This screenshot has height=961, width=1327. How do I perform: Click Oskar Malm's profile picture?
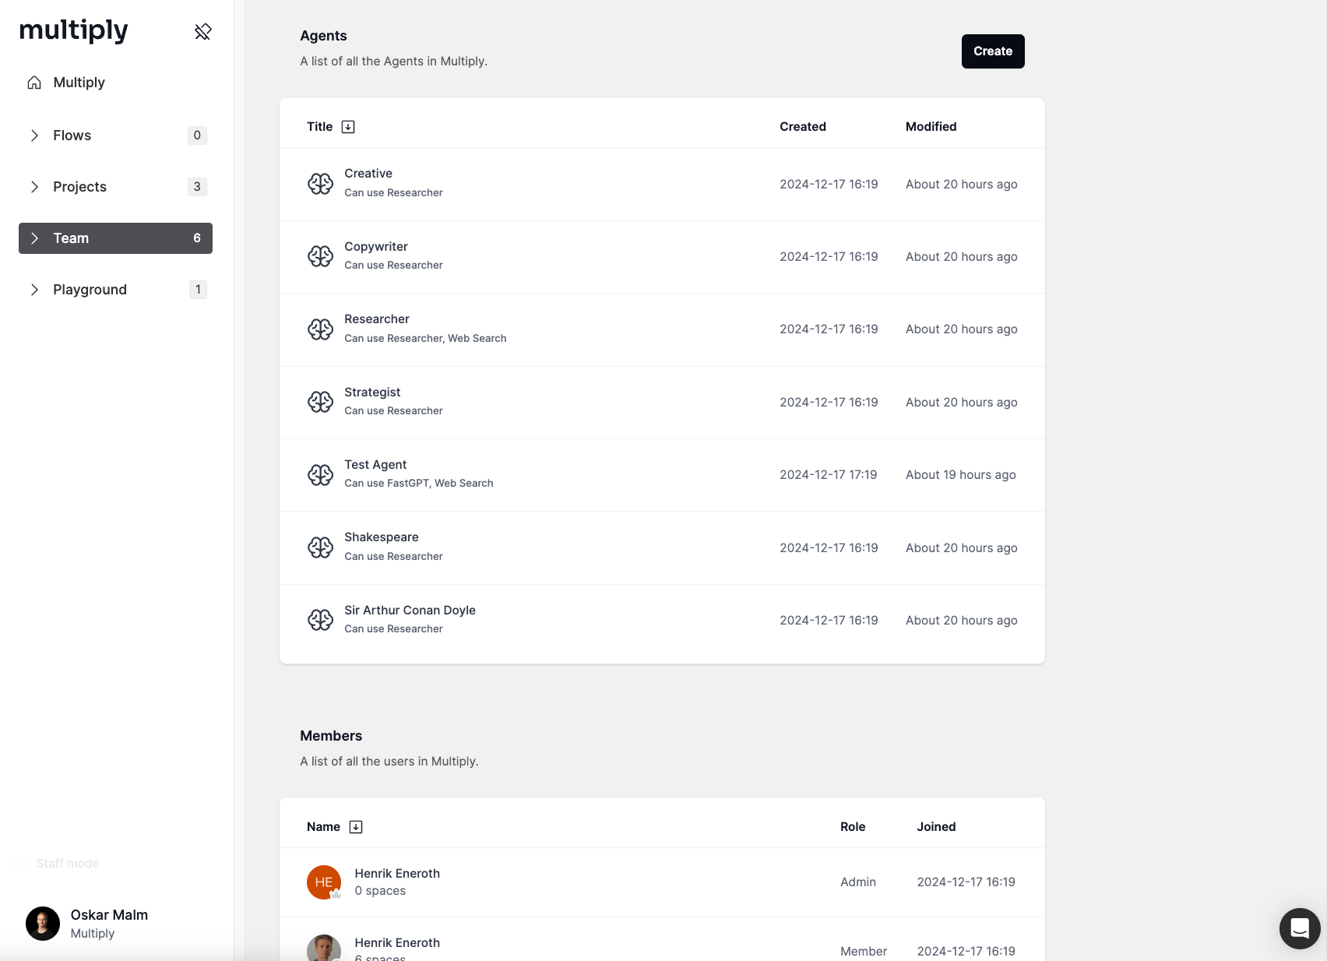click(43, 924)
